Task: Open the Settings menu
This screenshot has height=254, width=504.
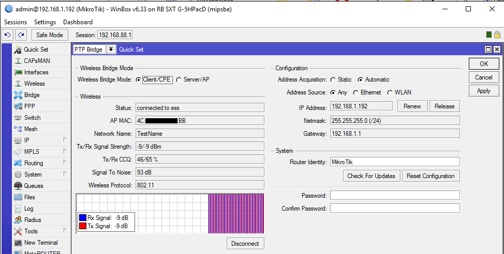Action: [45, 22]
